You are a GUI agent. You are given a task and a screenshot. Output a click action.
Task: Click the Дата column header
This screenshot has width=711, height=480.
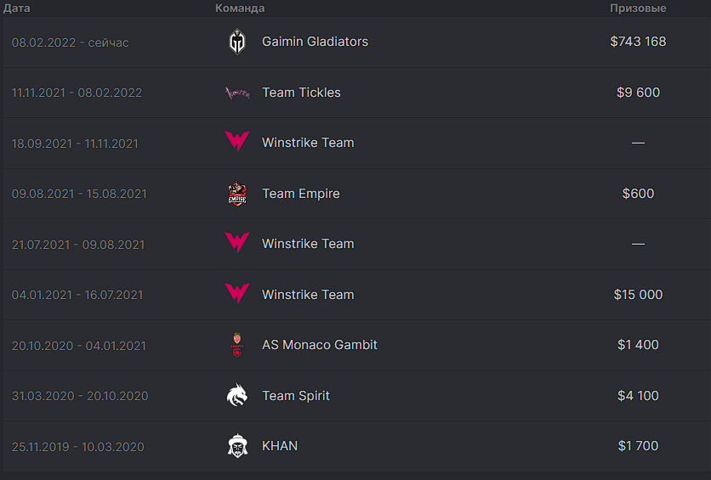[17, 8]
